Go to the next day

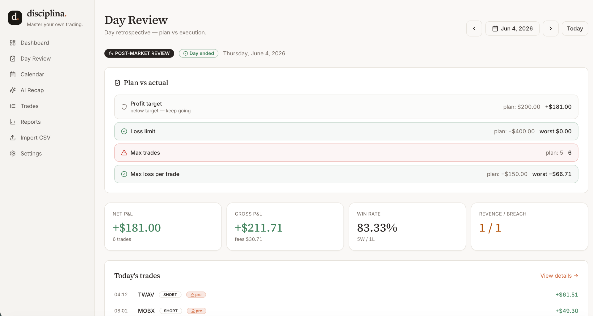pos(550,28)
